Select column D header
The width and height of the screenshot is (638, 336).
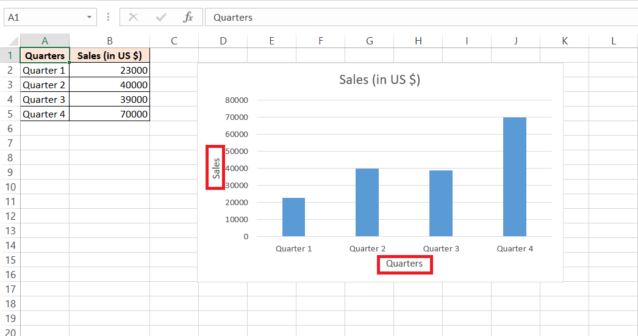[x=223, y=41]
